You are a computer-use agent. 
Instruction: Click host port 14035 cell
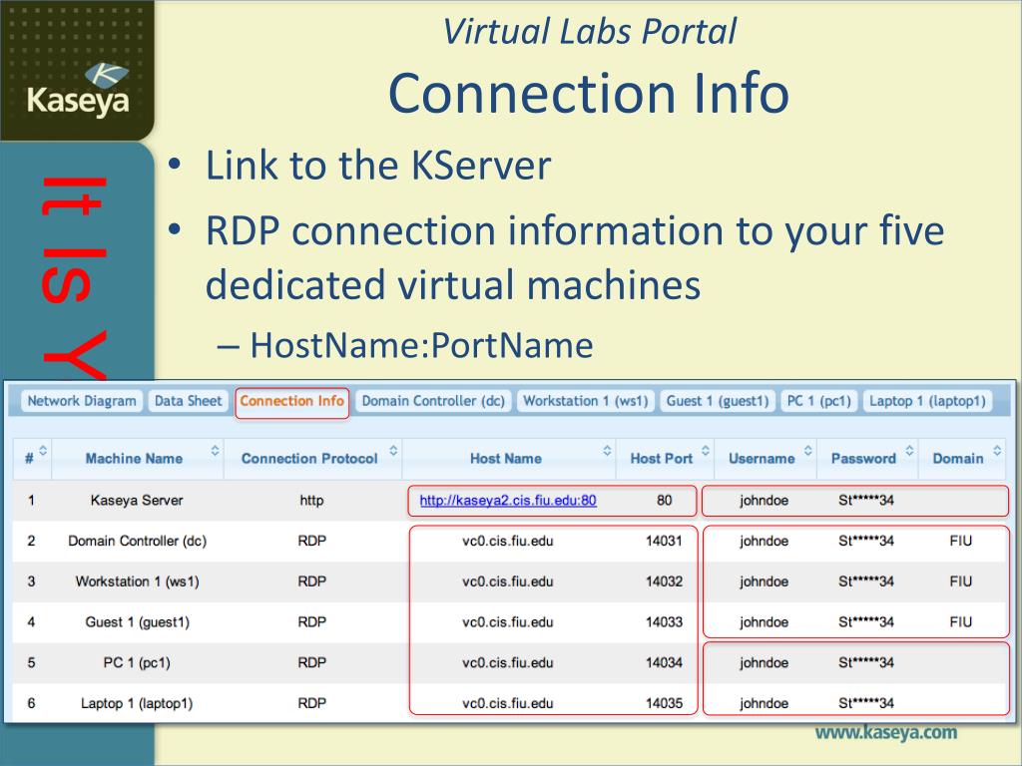pos(664,703)
